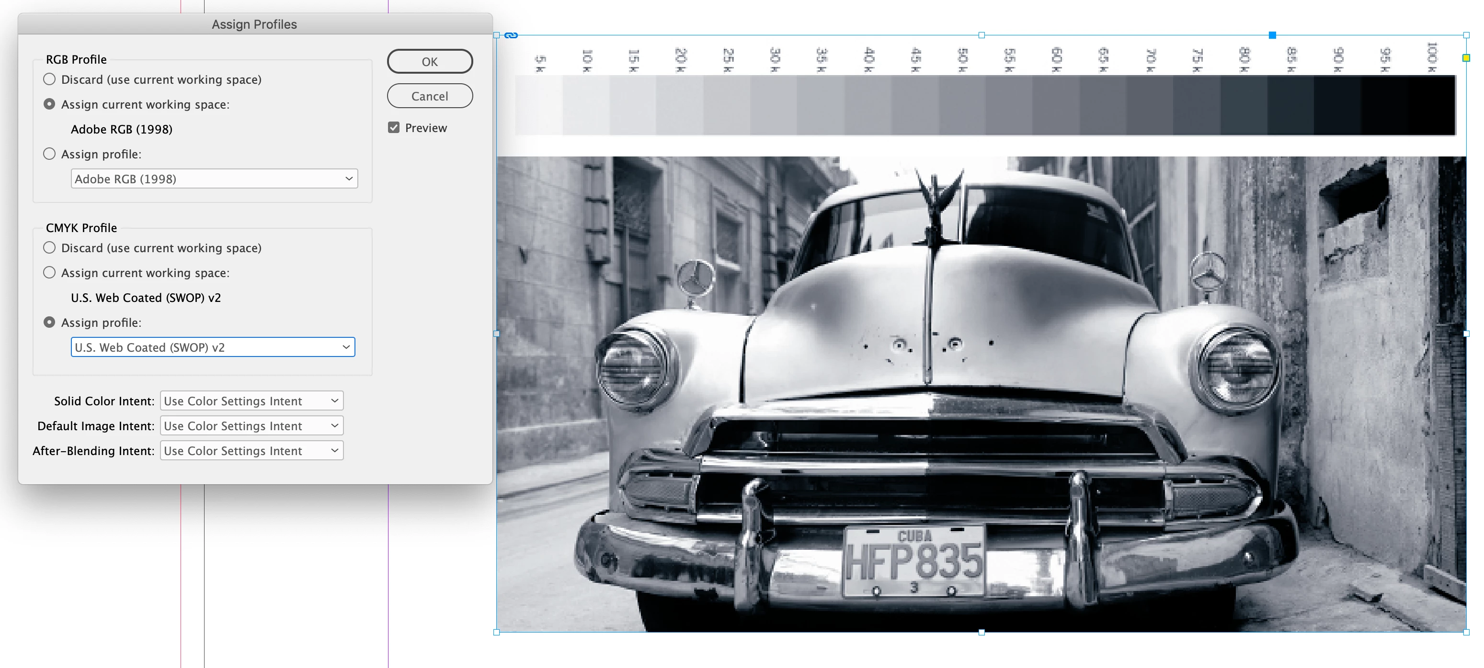
Task: Select RGB Discard (use current working space)
Action: 49,79
